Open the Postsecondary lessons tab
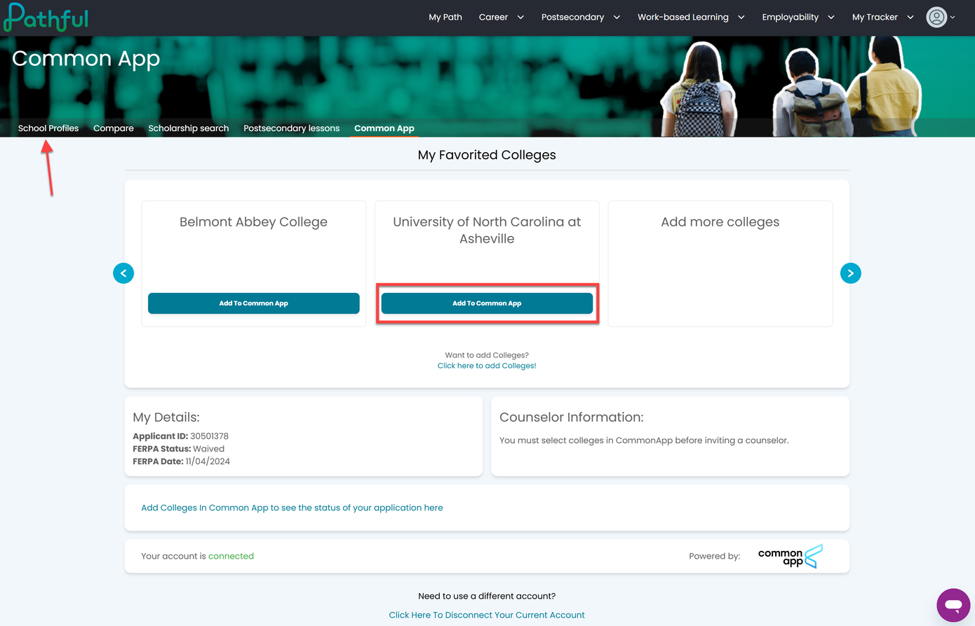Screen dimensions: 975x626 point(292,128)
